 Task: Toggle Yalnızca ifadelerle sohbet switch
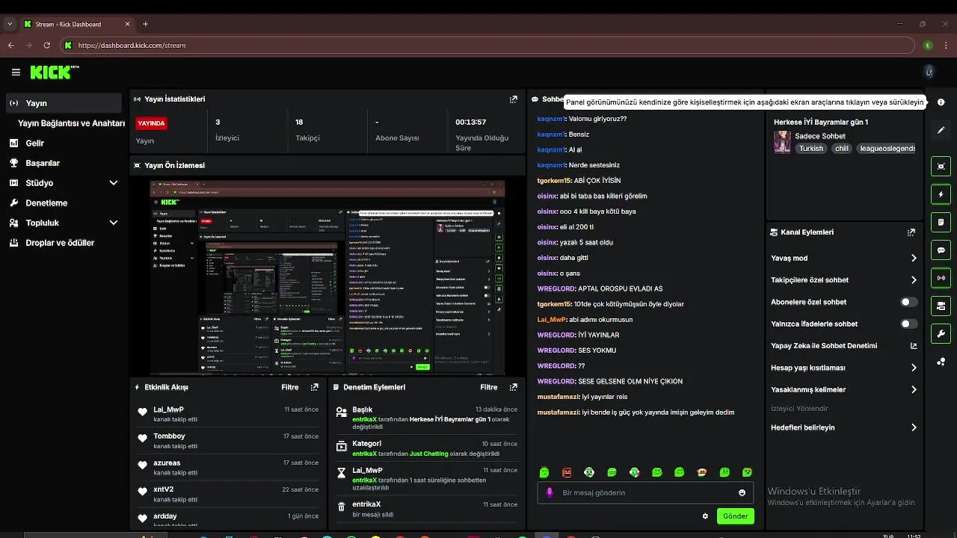coord(908,324)
